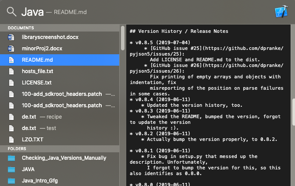The image size is (295, 186).
Task: Open Checking_Java_Versions_Manually folder result
Action: coord(60,158)
